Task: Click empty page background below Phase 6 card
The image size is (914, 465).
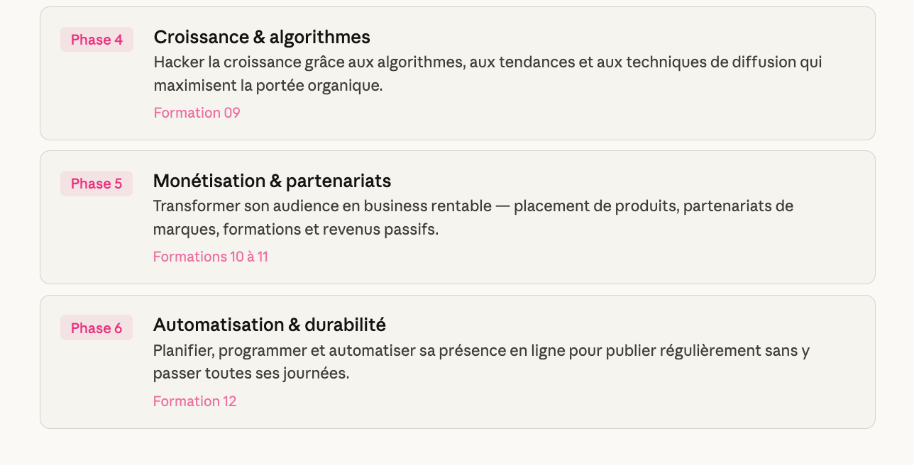Action: (x=457, y=447)
